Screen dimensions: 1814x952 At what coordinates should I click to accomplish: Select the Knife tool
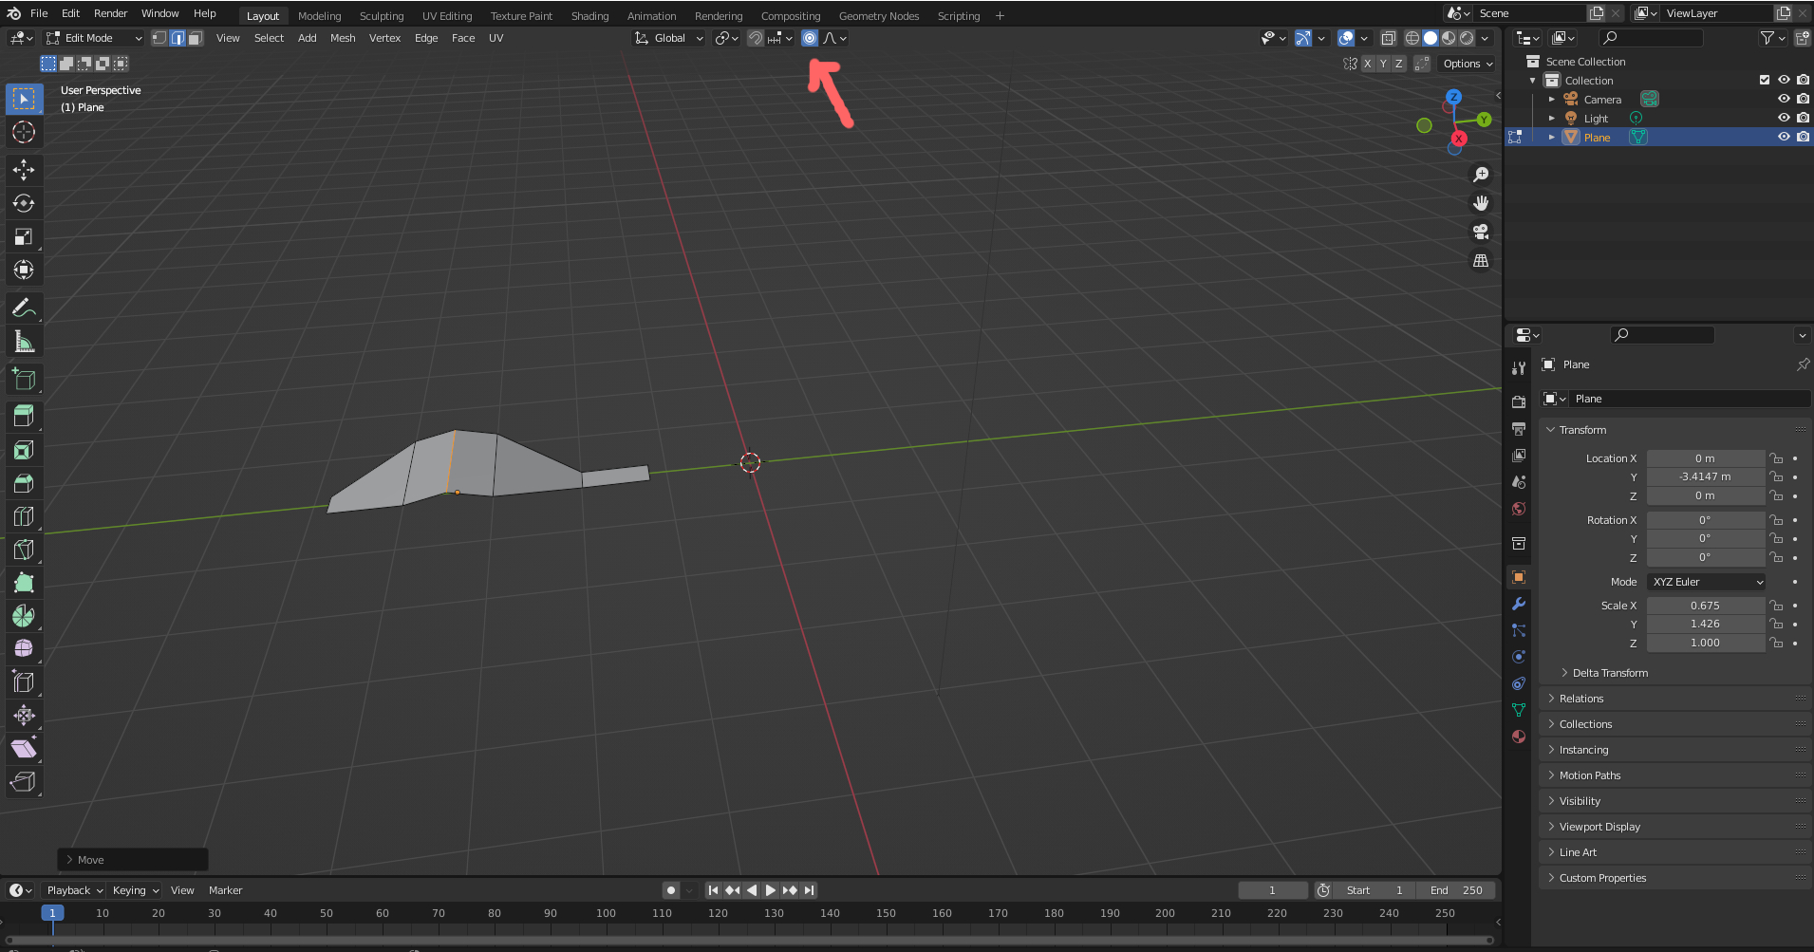(24, 550)
